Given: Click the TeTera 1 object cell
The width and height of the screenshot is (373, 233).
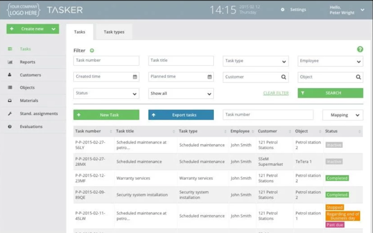Looking at the screenshot, I should (x=303, y=162).
